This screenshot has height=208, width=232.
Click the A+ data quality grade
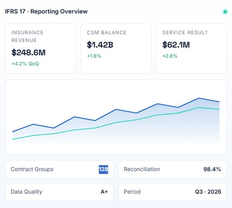click(104, 192)
